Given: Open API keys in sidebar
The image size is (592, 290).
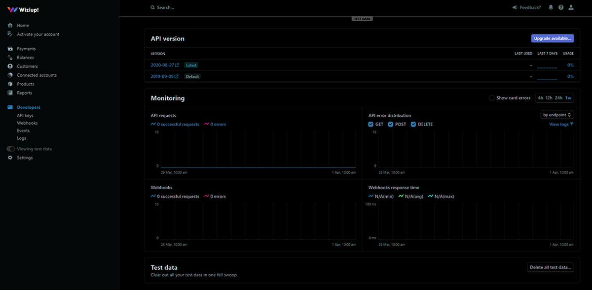Looking at the screenshot, I should click(x=25, y=115).
